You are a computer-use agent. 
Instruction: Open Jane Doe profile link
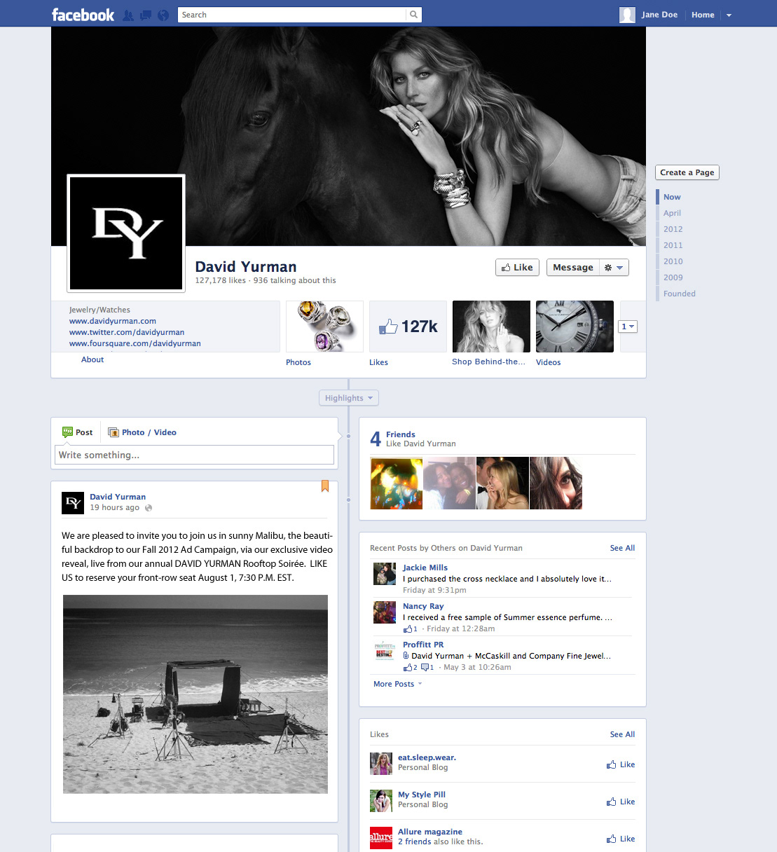point(659,15)
